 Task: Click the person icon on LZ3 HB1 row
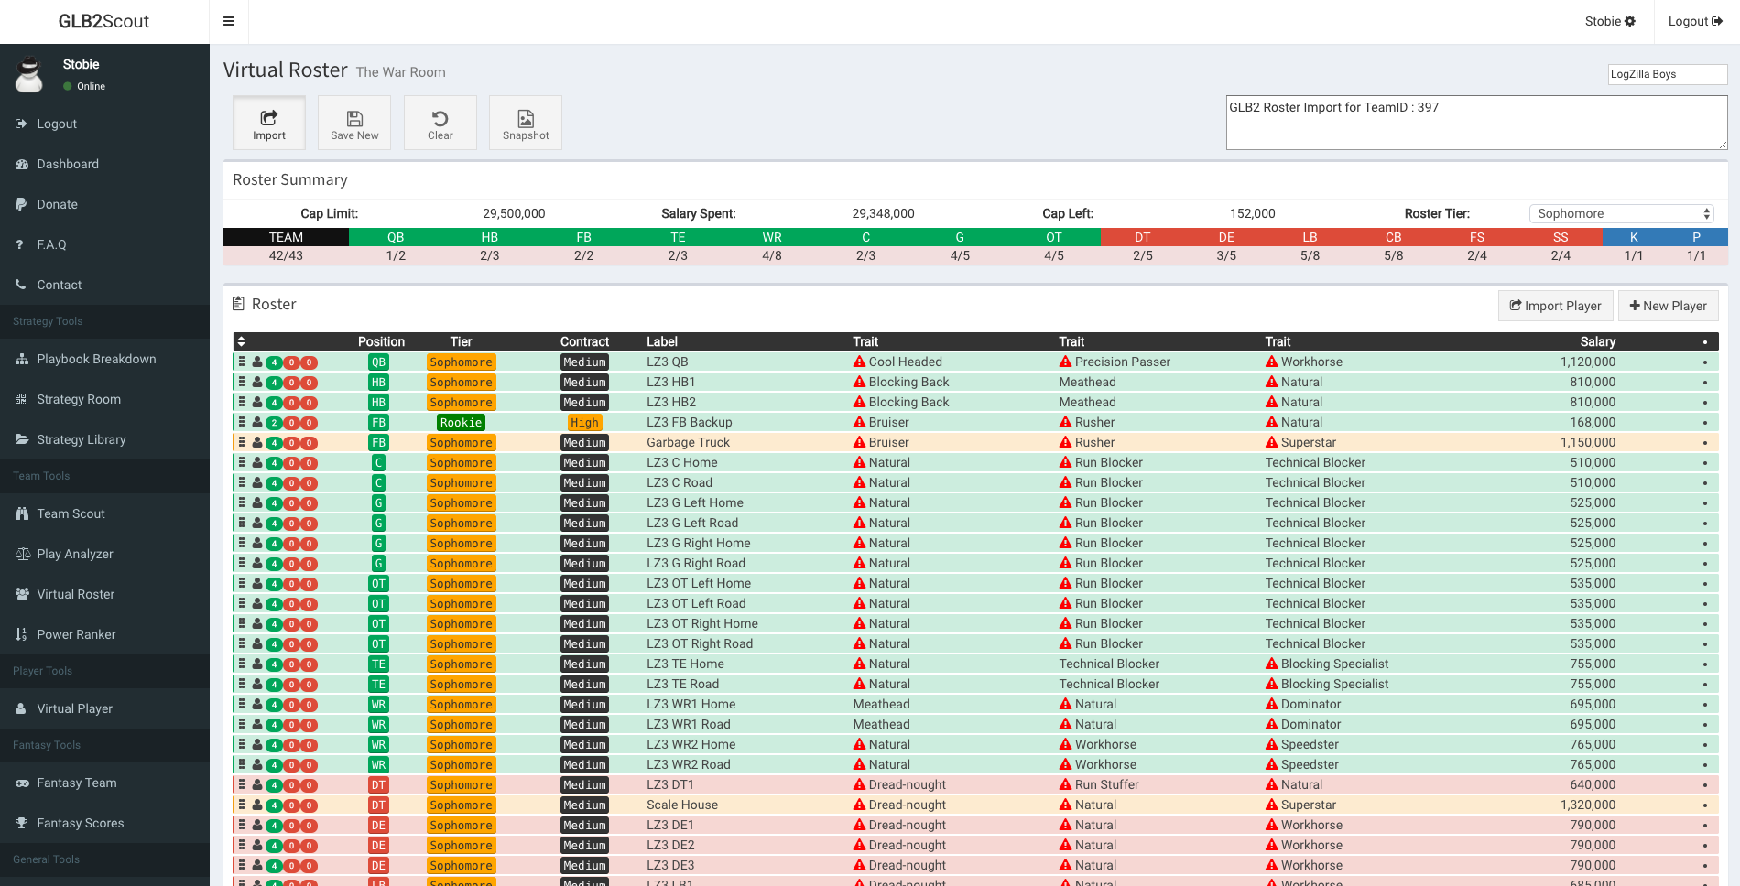pyautogui.click(x=257, y=383)
